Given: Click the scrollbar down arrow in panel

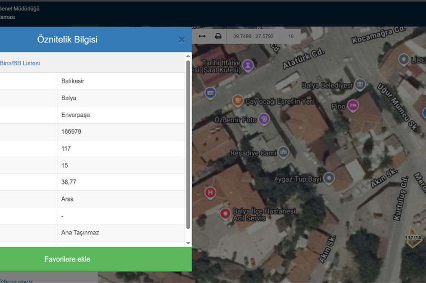Looking at the screenshot, I should 188,243.
